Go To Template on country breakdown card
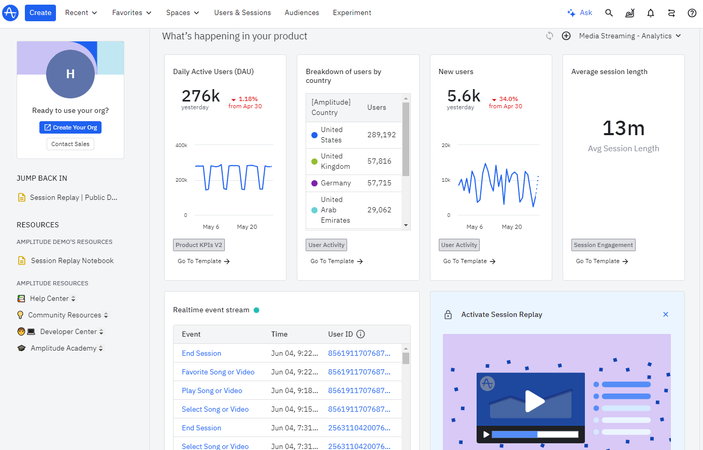 pyautogui.click(x=337, y=261)
